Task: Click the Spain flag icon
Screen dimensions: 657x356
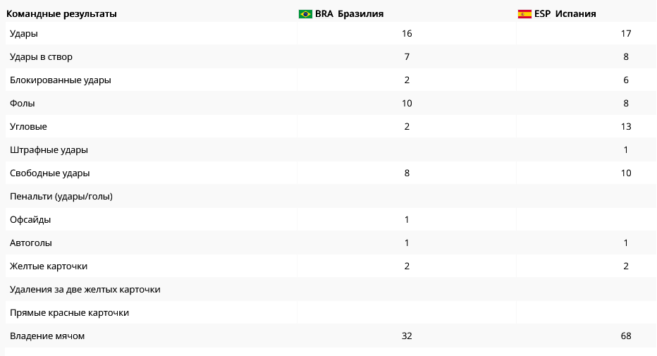Action: coord(524,14)
